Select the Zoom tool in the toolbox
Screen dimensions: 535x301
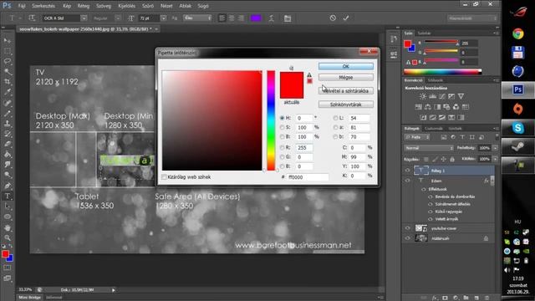click(x=8, y=237)
